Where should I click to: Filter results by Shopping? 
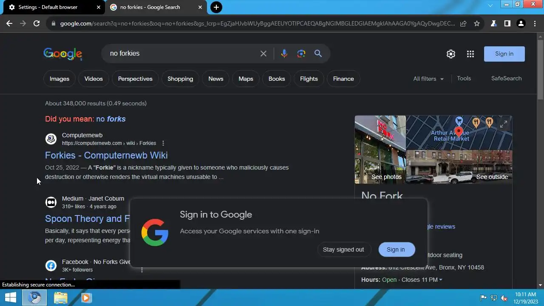click(180, 79)
